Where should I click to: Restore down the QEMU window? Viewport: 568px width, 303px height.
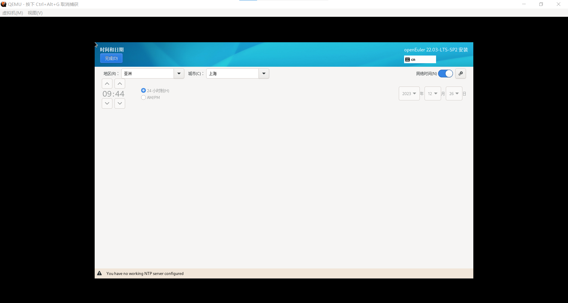[541, 4]
